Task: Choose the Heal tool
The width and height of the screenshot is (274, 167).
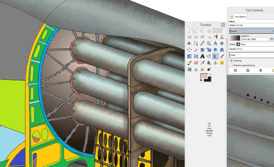Action: 222,62
